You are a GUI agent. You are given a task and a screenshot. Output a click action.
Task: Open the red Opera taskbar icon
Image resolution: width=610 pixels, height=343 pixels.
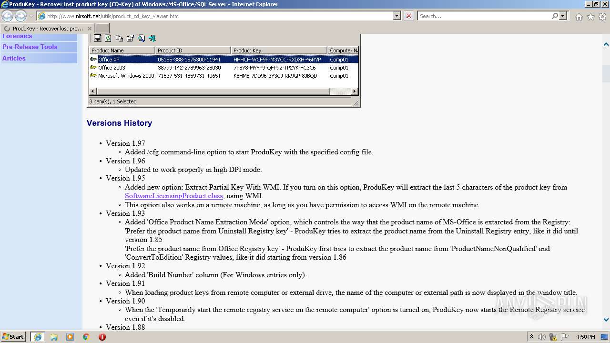tap(102, 337)
